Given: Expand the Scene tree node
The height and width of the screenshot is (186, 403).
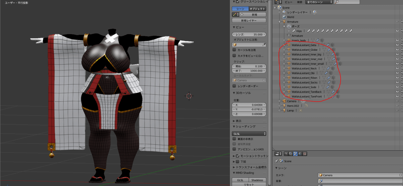Looking at the screenshot, I should [275, 7].
